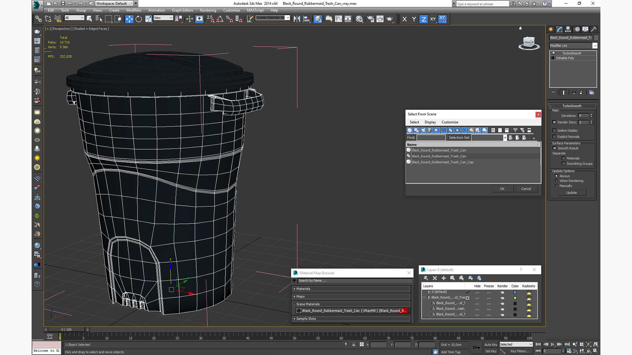
Task: Click the Teapot icon on left sidebar
Action: pyautogui.click(x=37, y=32)
